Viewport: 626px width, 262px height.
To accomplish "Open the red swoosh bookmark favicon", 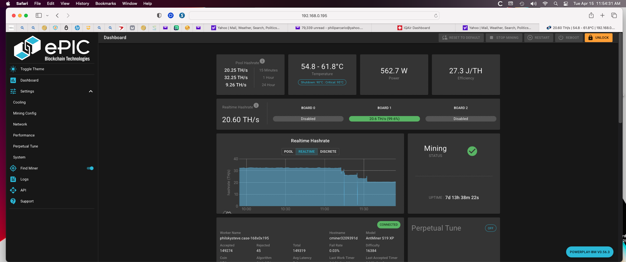I will coord(121,28).
